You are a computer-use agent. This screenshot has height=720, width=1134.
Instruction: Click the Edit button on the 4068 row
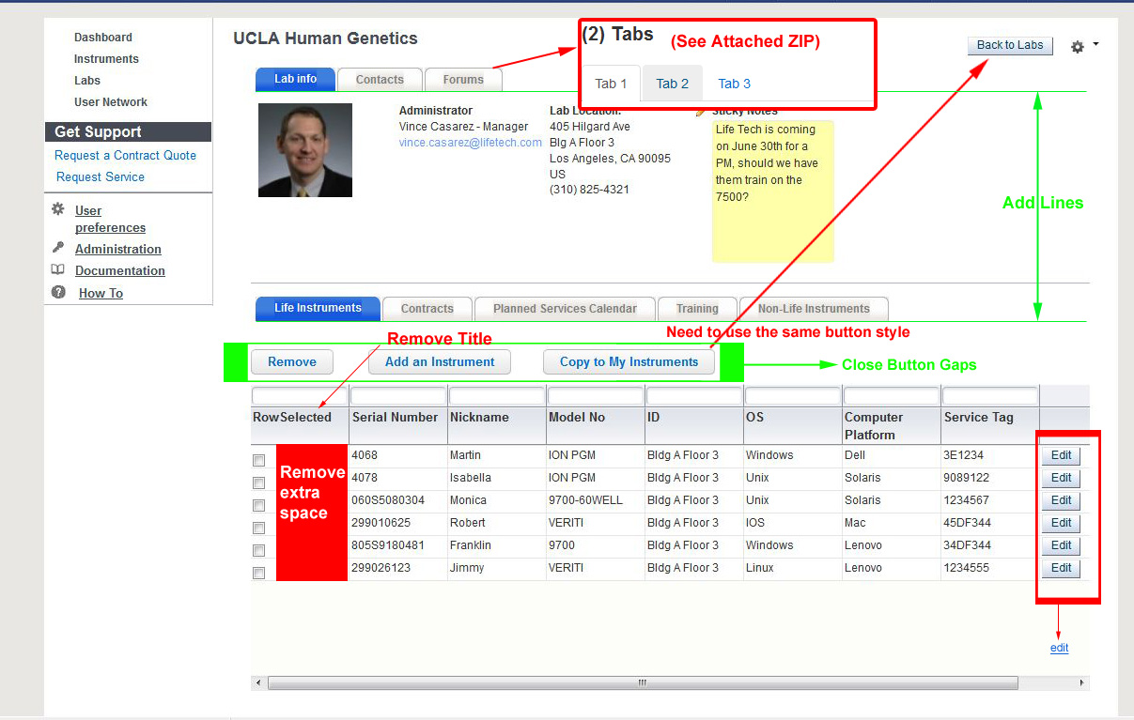[1060, 455]
